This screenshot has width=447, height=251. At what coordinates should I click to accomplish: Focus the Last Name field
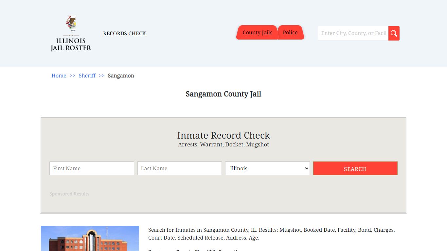180,168
